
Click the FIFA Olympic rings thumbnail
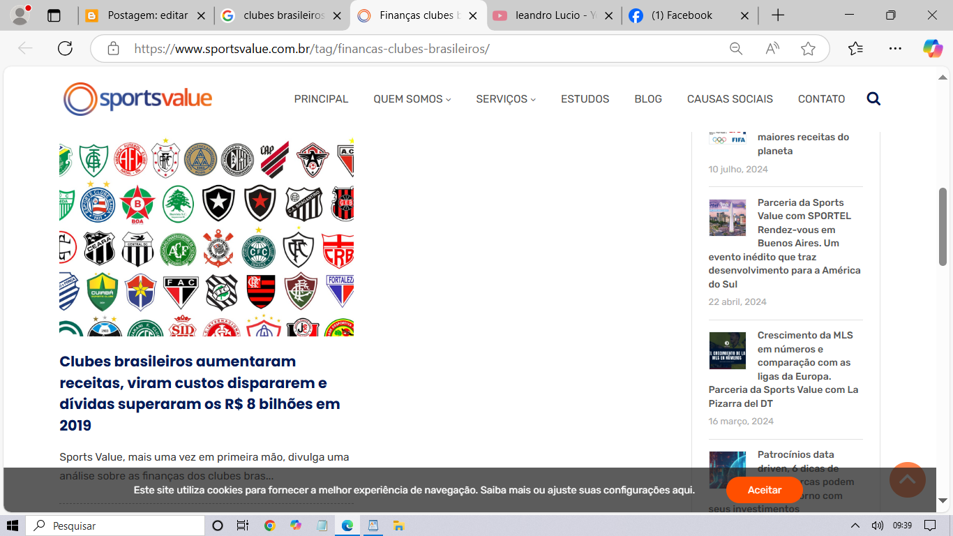pyautogui.click(x=728, y=137)
